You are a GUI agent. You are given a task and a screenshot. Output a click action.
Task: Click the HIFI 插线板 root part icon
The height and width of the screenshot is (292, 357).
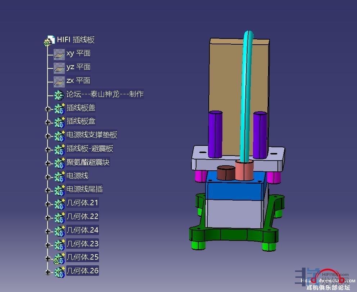pyautogui.click(x=50, y=40)
